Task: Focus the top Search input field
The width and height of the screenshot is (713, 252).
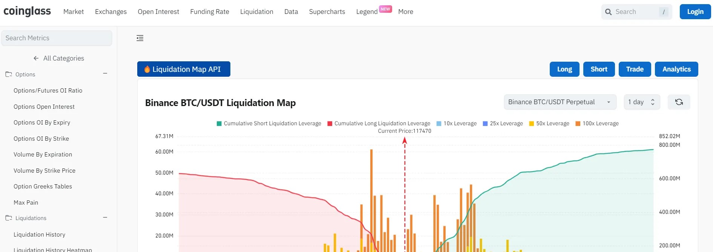Action: [x=636, y=12]
